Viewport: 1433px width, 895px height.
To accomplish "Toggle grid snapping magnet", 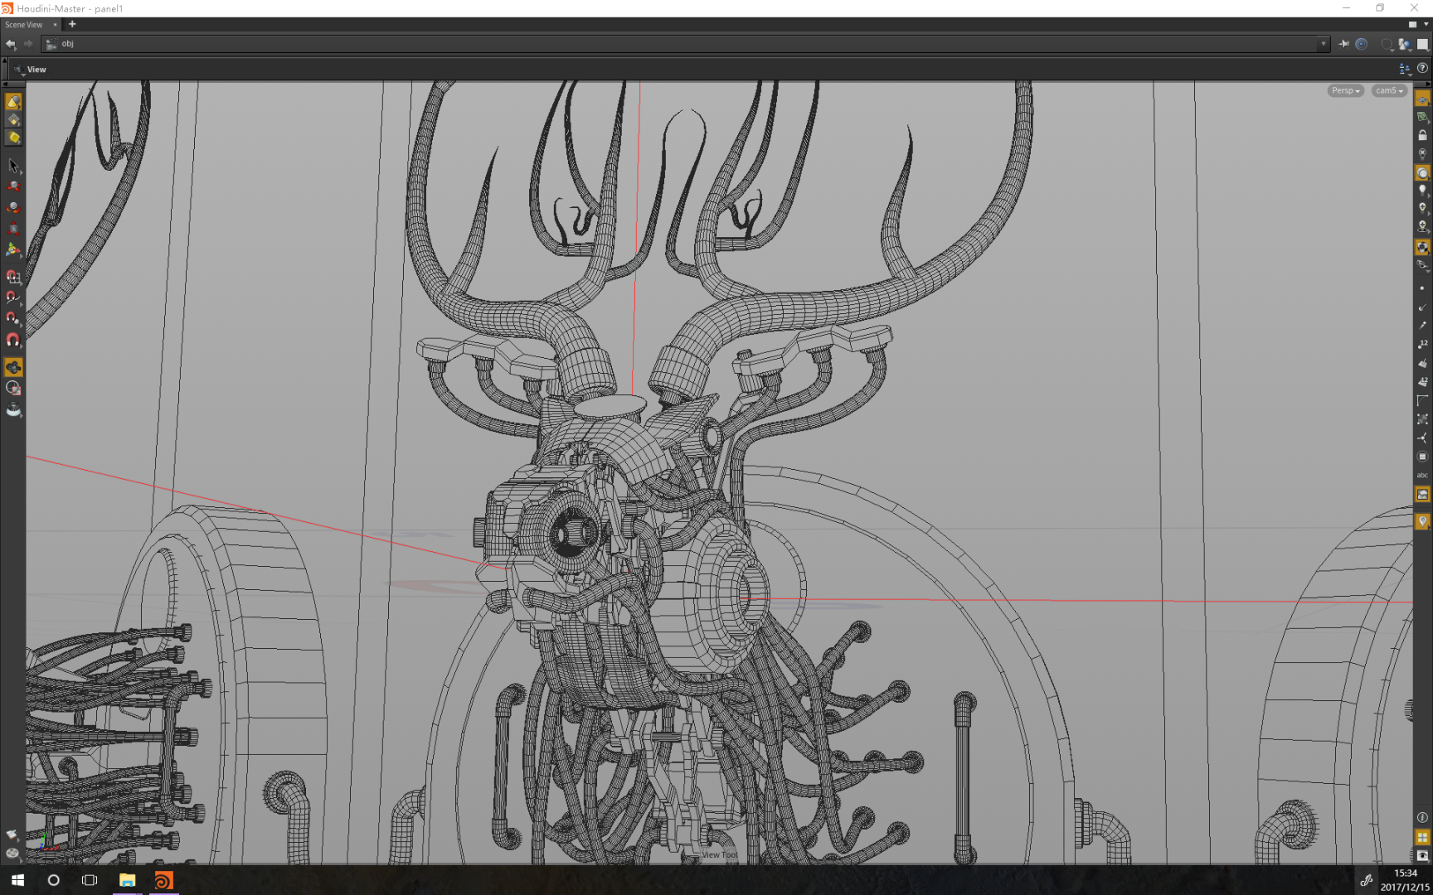I will (x=13, y=277).
